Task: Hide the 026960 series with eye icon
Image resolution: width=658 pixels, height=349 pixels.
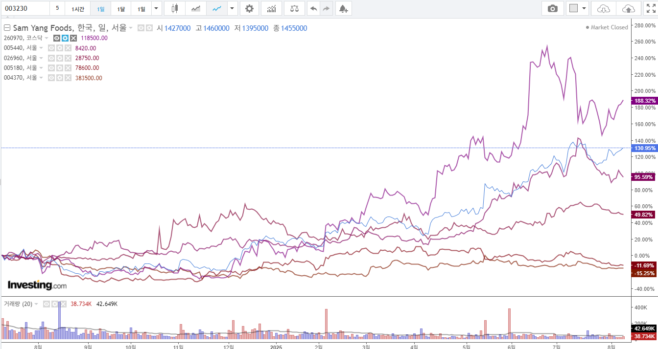Action: (x=51, y=58)
